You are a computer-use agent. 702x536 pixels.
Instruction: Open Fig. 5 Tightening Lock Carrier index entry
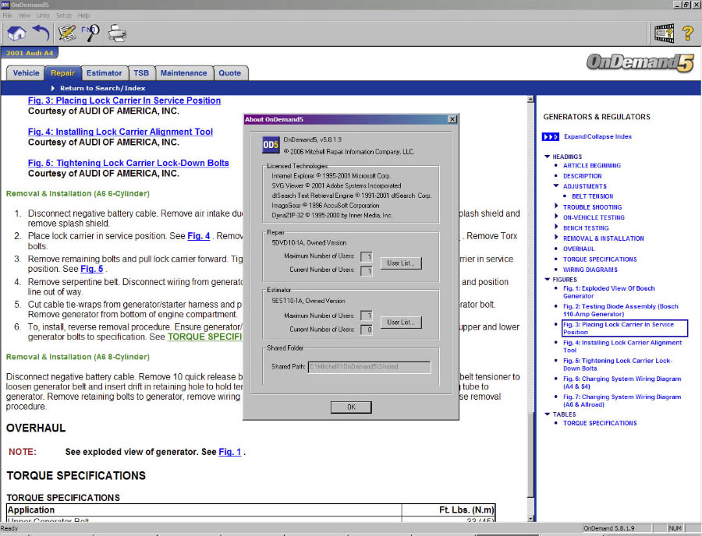(x=618, y=365)
